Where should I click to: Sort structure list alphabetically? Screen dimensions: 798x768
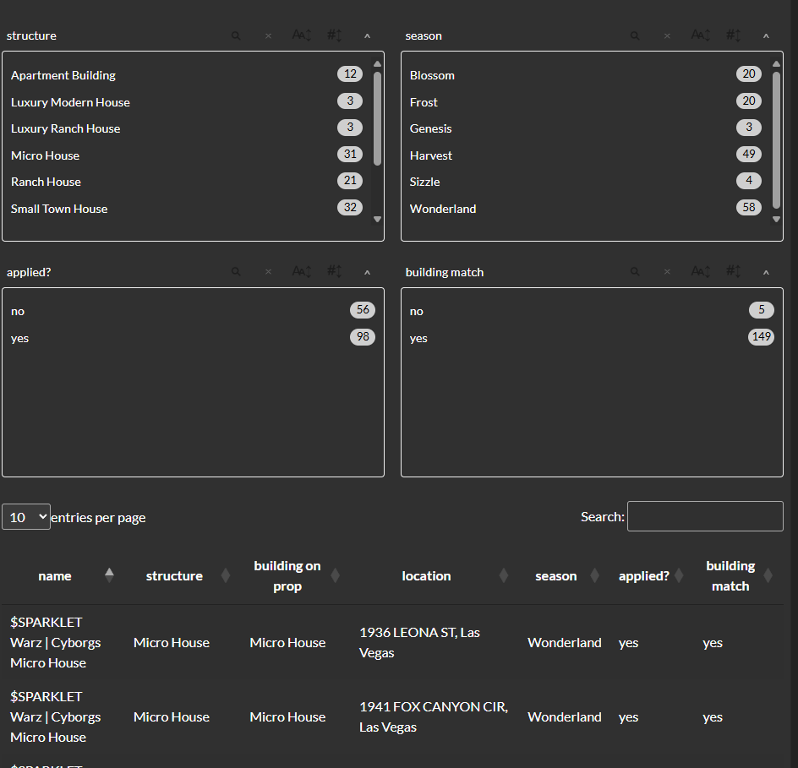pos(302,35)
